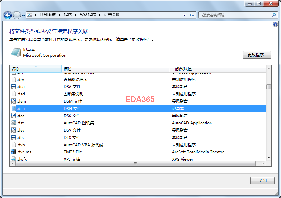
Task: Click the vertical scrollbar up arrow
Action: coord(269,68)
